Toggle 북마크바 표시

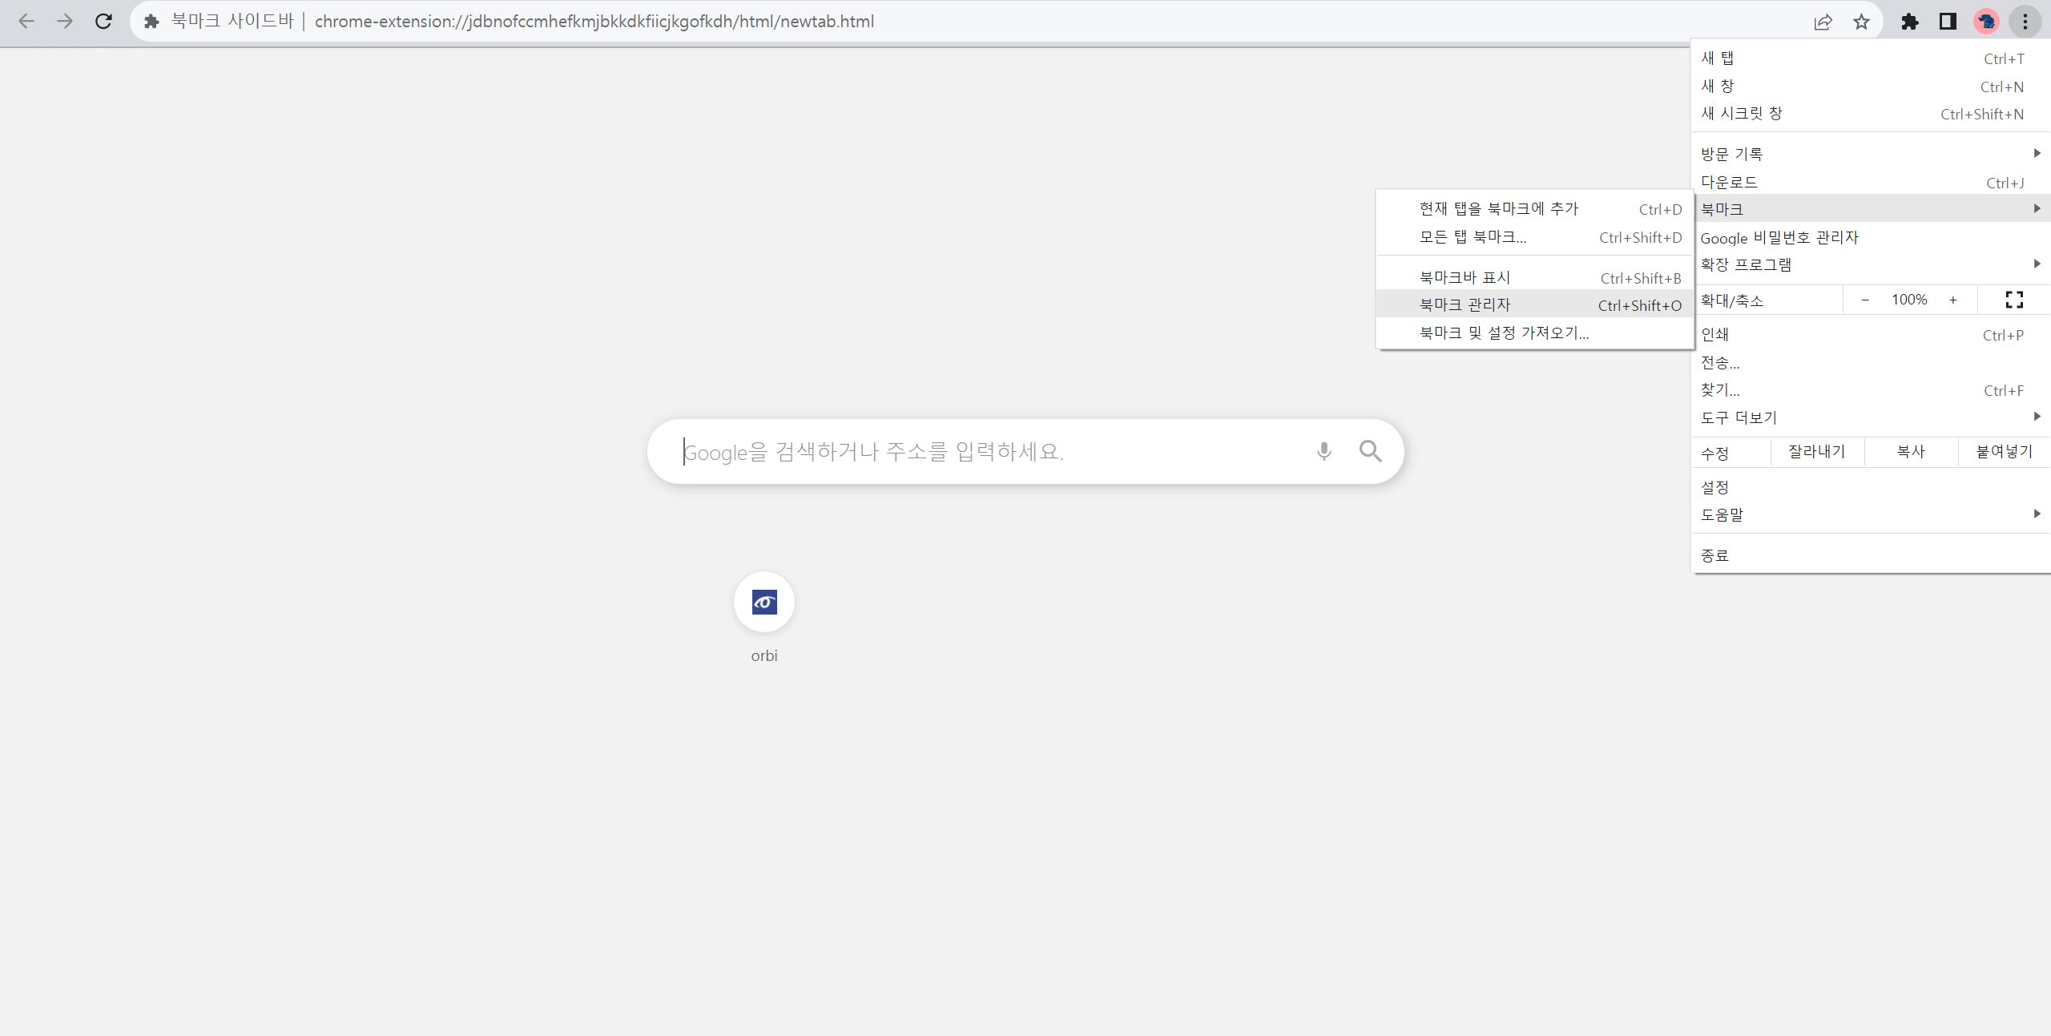[x=1535, y=278]
